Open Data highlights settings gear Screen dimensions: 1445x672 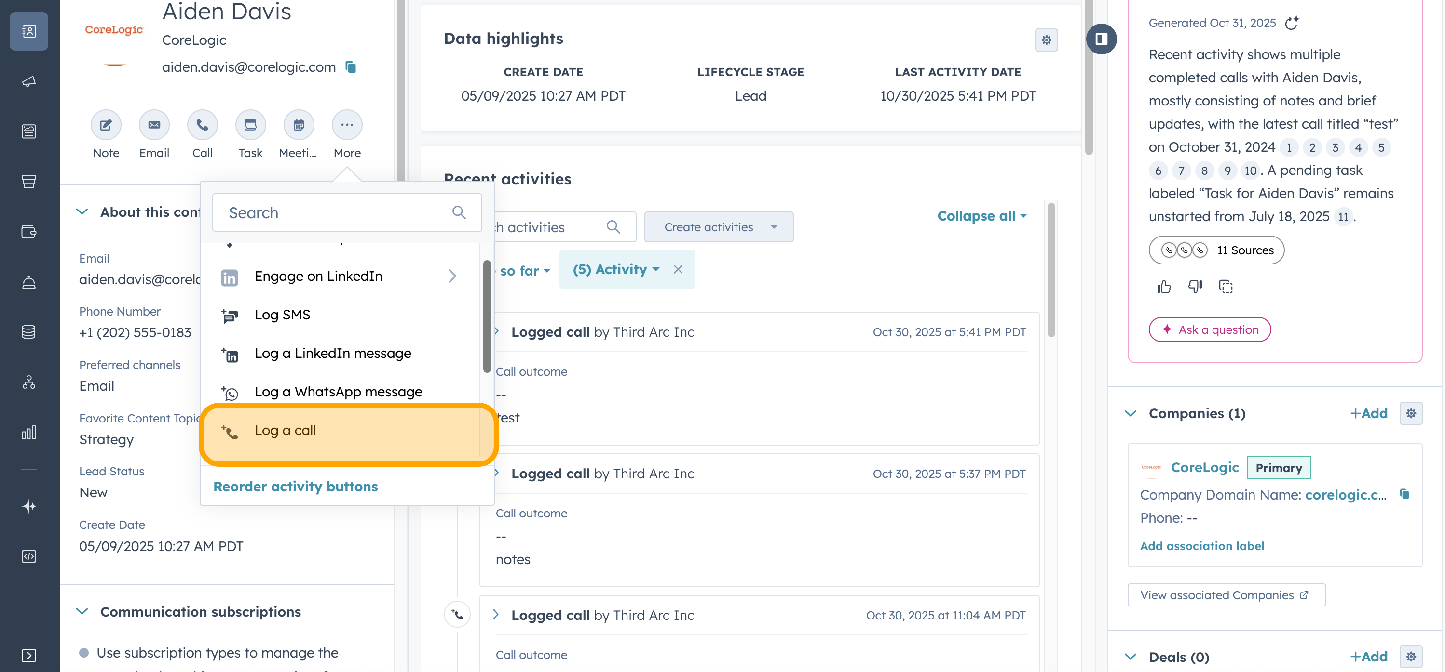click(1046, 40)
